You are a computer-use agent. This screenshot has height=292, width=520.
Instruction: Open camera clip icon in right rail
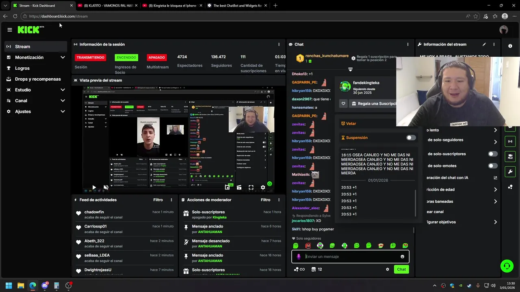coord(510,157)
